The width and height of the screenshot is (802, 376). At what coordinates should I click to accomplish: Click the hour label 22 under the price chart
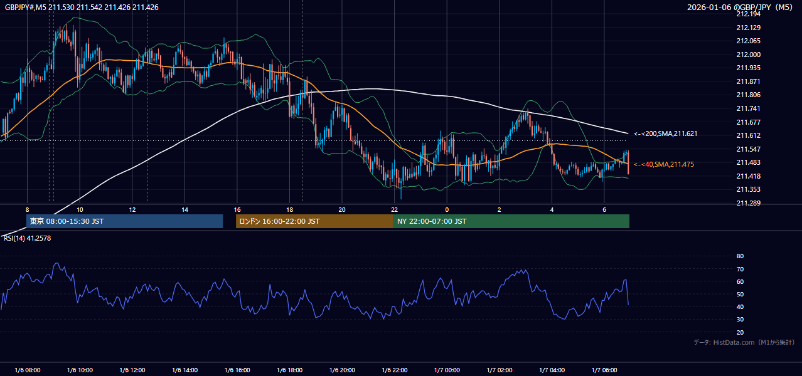(x=394, y=209)
